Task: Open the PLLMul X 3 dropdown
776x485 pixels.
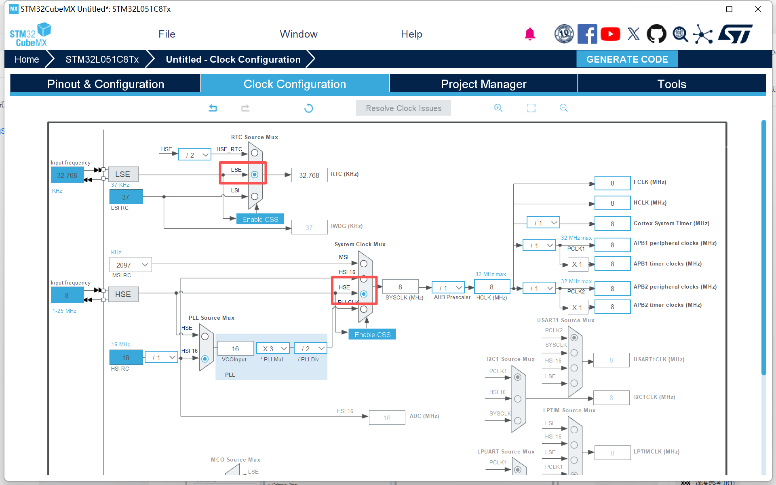Action: point(273,348)
